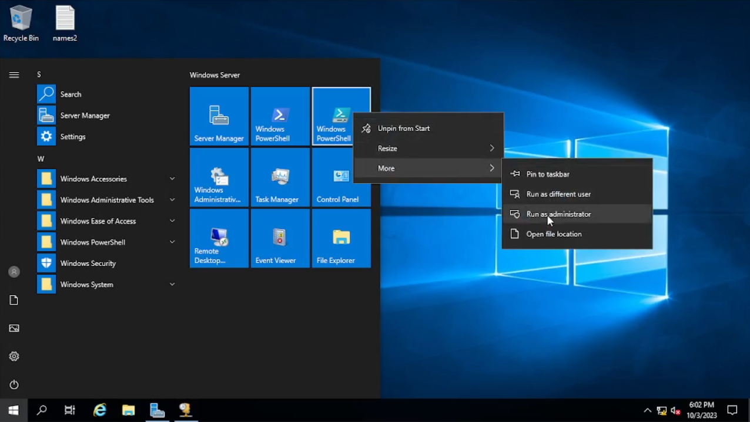The height and width of the screenshot is (422, 750).
Task: Open the Event Viewer tile
Action: pos(280,238)
